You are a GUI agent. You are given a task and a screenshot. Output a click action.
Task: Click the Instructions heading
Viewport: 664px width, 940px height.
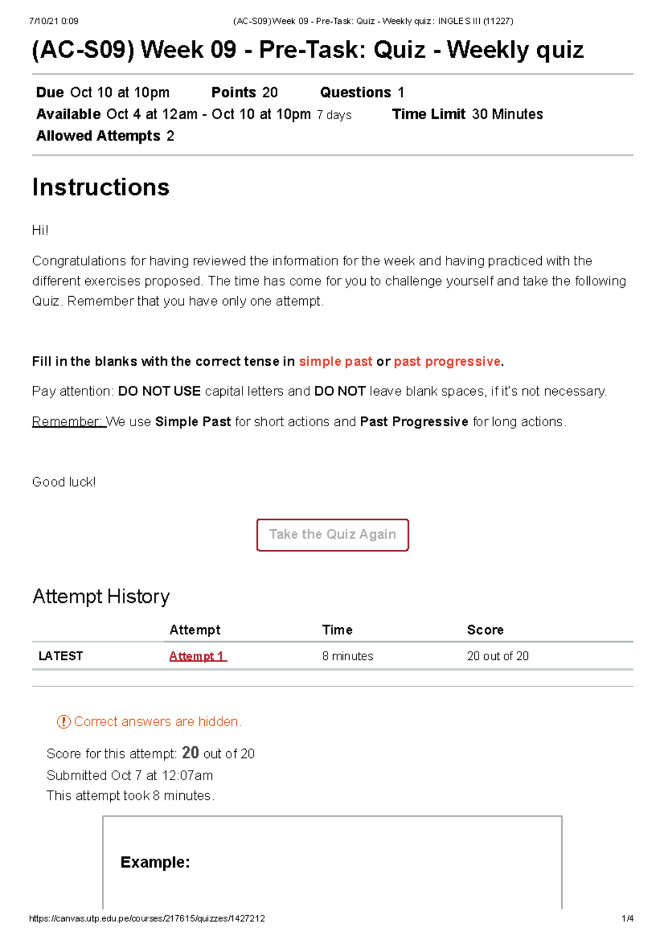[x=101, y=188]
